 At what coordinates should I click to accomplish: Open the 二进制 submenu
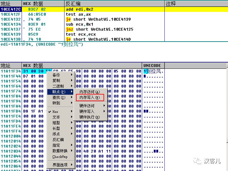tap(61, 86)
